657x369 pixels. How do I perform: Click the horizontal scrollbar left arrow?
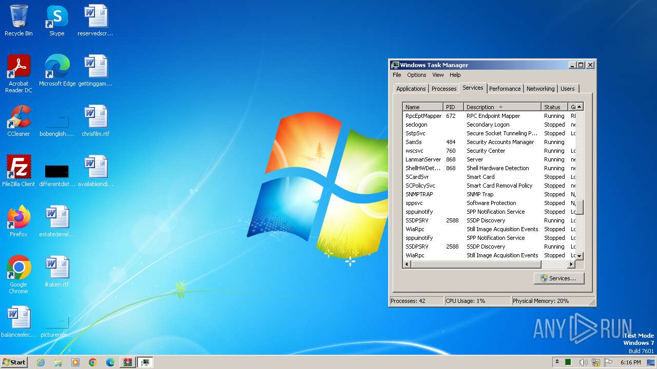click(407, 264)
